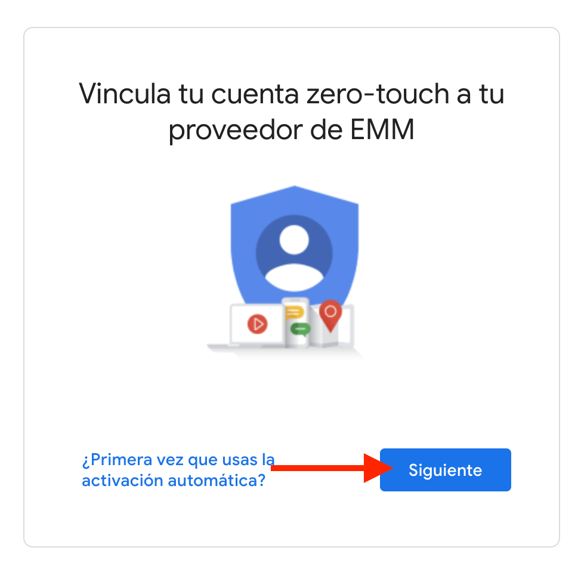This screenshot has height=572, width=581.
Task: Open the '¿Primera vez que usas la activación automática?' link
Action: tap(178, 470)
